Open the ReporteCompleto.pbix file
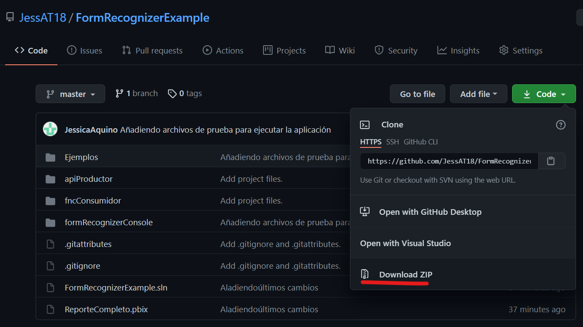Screen dimensions: 583x327 107,309
